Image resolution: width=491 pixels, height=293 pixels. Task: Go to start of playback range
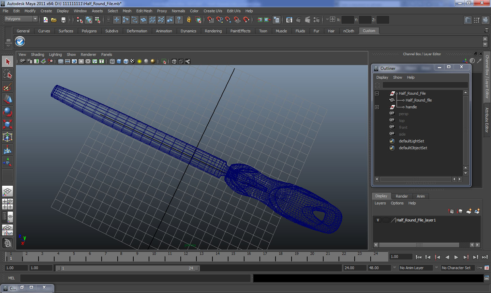click(419, 257)
